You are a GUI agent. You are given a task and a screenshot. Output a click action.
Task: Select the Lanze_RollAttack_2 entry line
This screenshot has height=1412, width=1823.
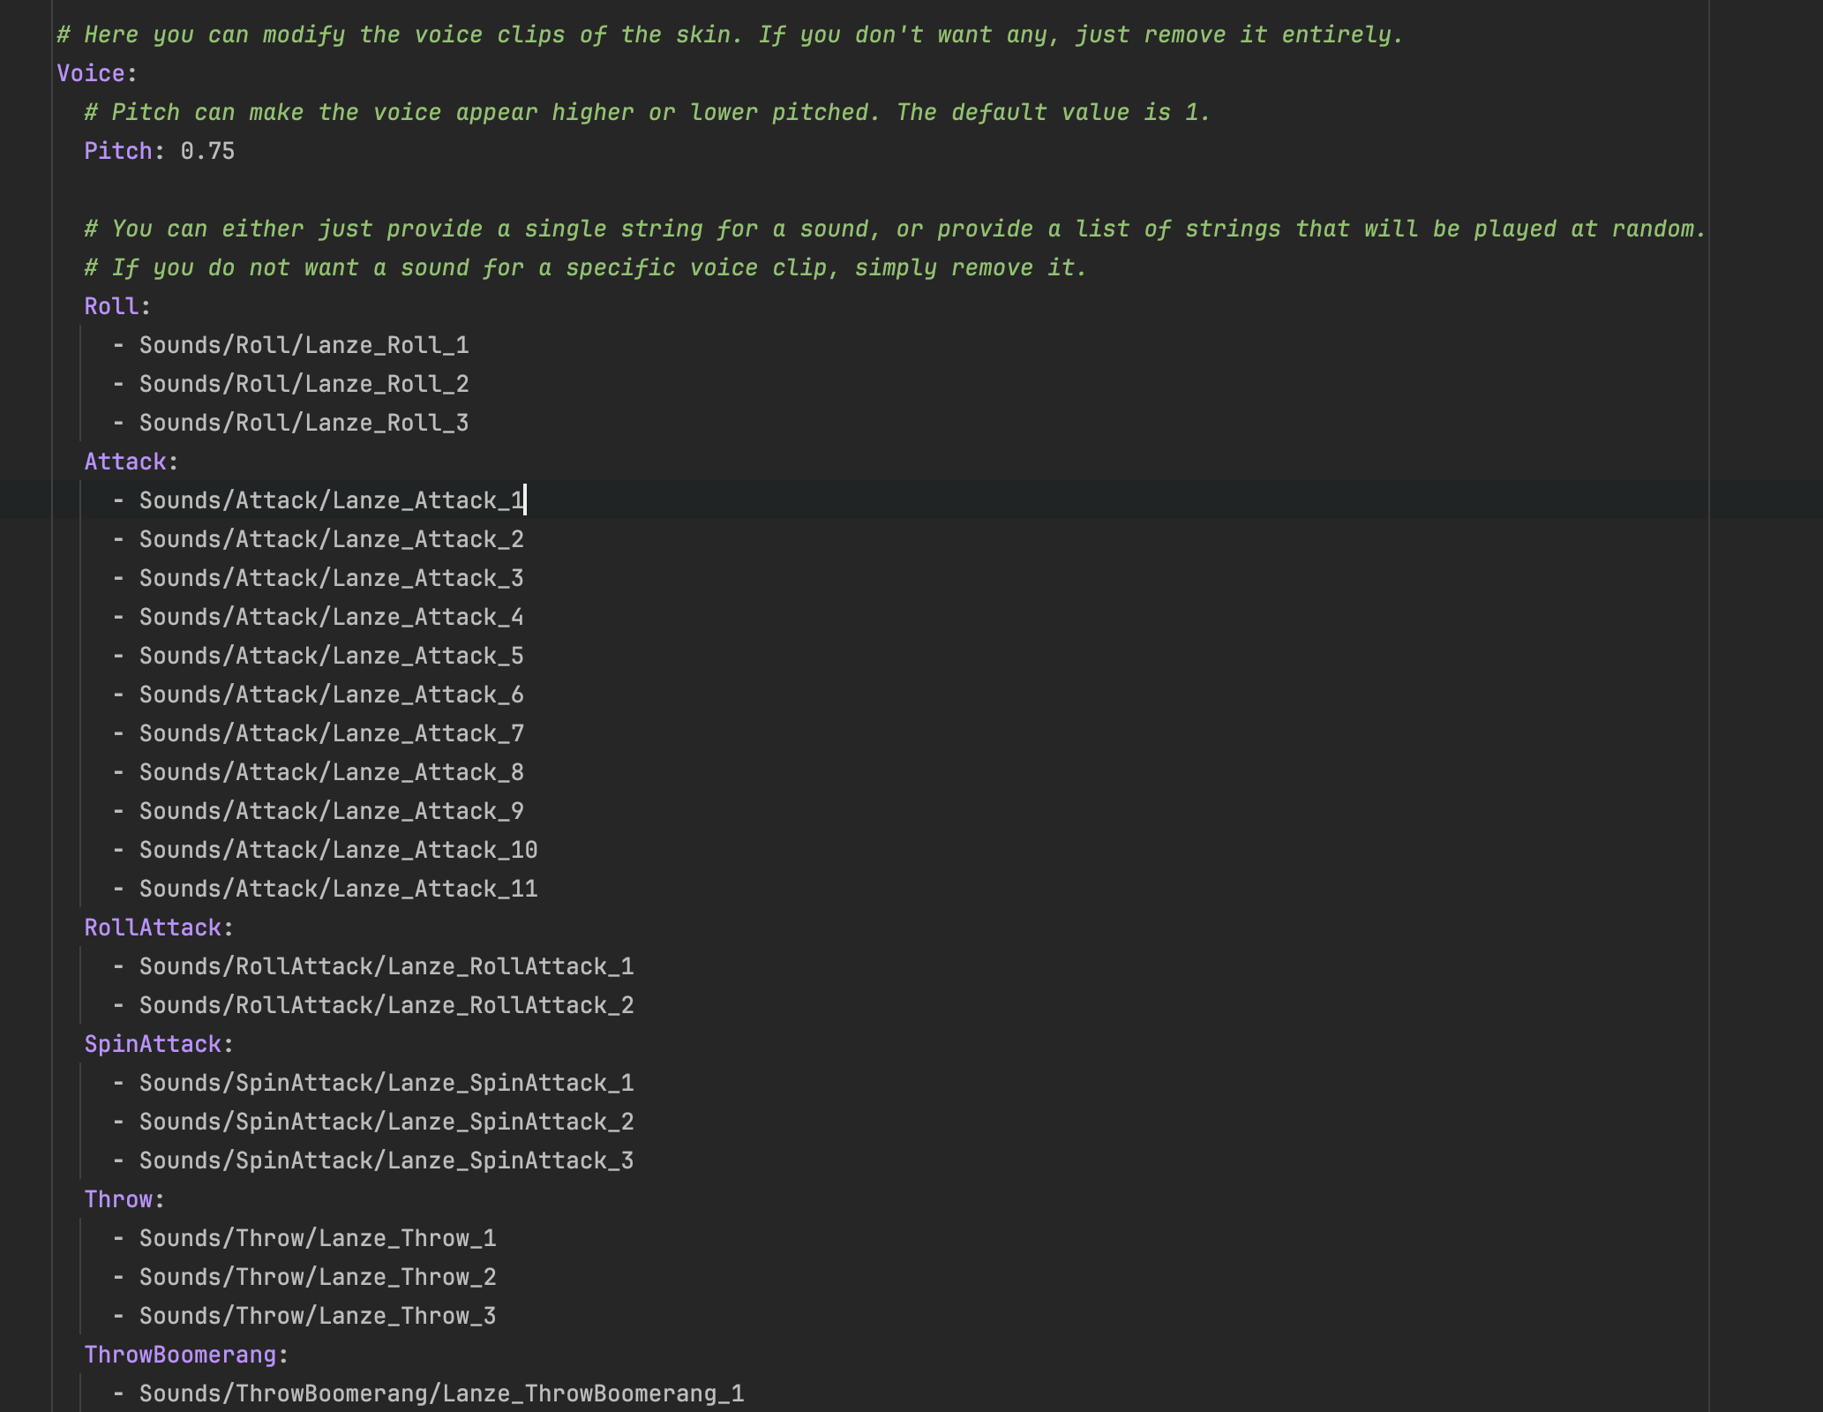pyautogui.click(x=386, y=1005)
